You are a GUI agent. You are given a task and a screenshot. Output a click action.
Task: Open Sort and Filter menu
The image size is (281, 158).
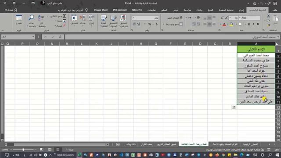coord(41,21)
